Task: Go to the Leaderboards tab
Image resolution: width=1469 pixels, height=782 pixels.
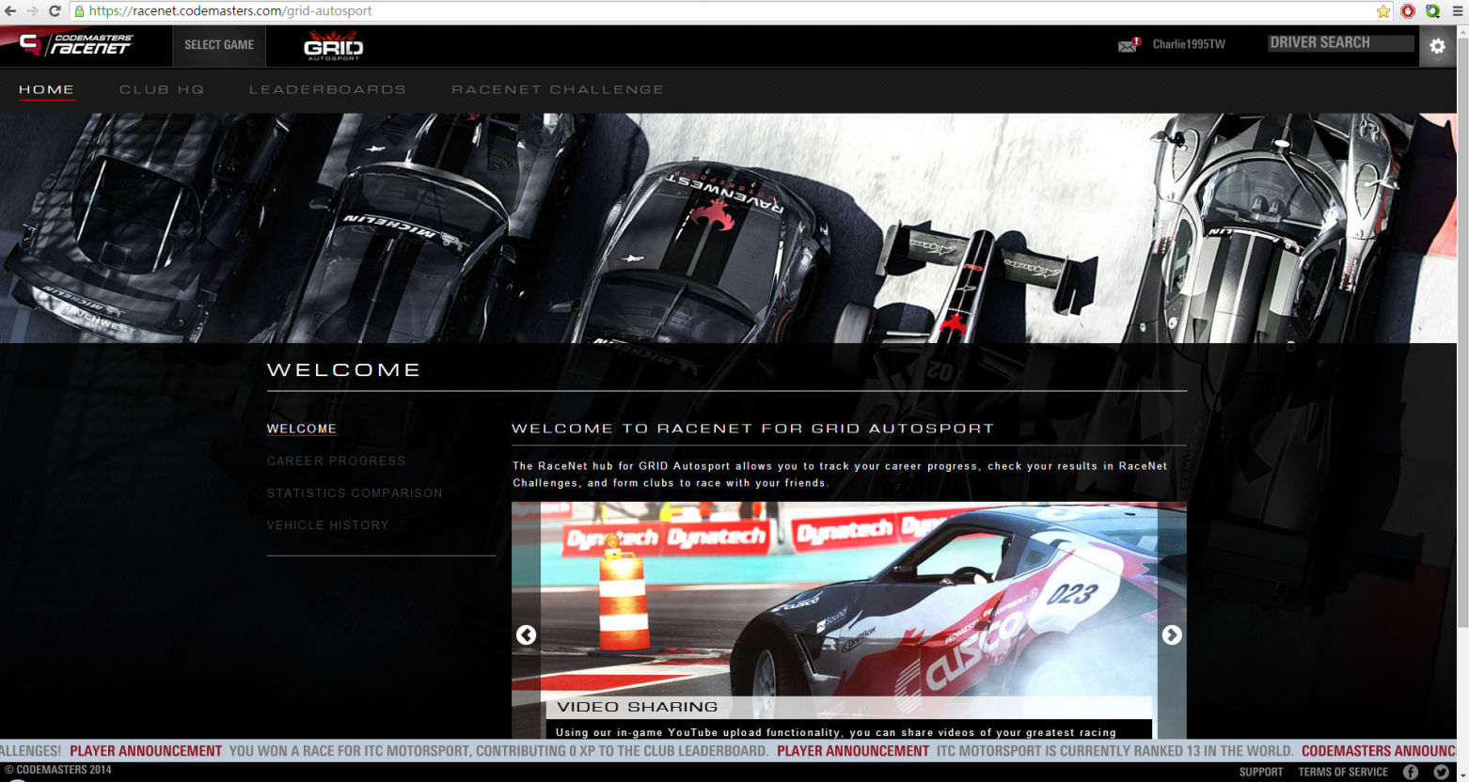Action: (x=327, y=89)
